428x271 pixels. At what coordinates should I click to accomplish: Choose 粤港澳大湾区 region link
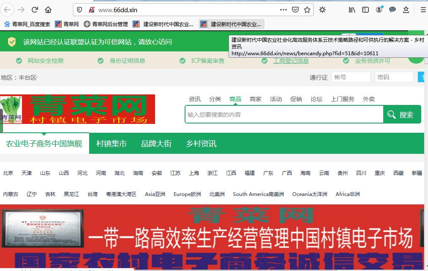121,194
